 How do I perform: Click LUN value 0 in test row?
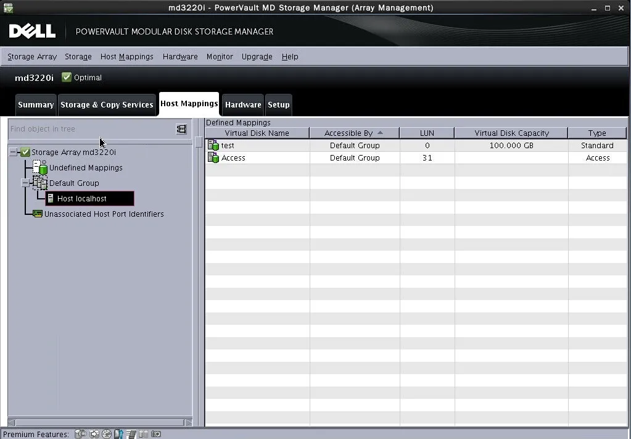(427, 145)
